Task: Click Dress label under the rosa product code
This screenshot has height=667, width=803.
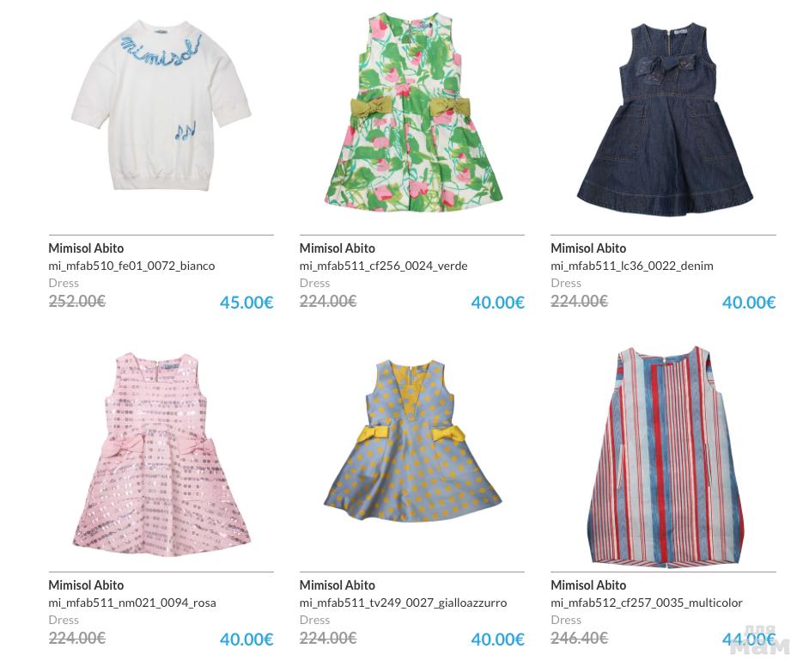Action: (64, 620)
